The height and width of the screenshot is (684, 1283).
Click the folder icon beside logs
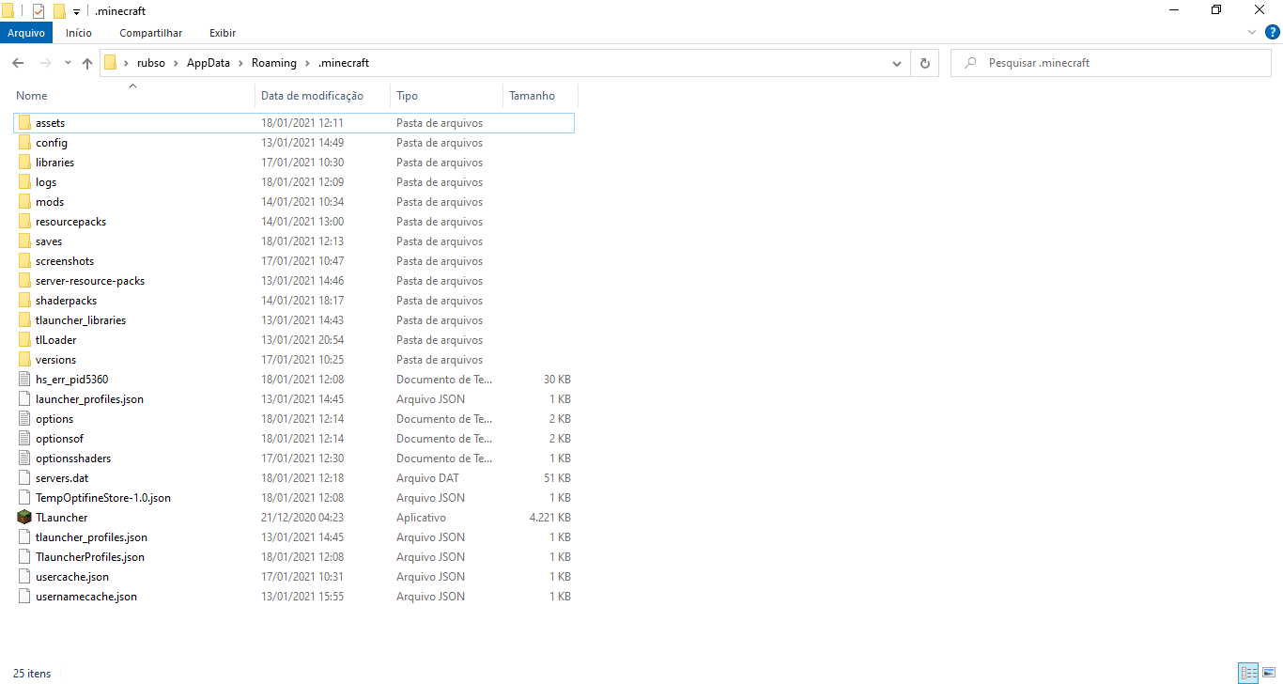[24, 182]
